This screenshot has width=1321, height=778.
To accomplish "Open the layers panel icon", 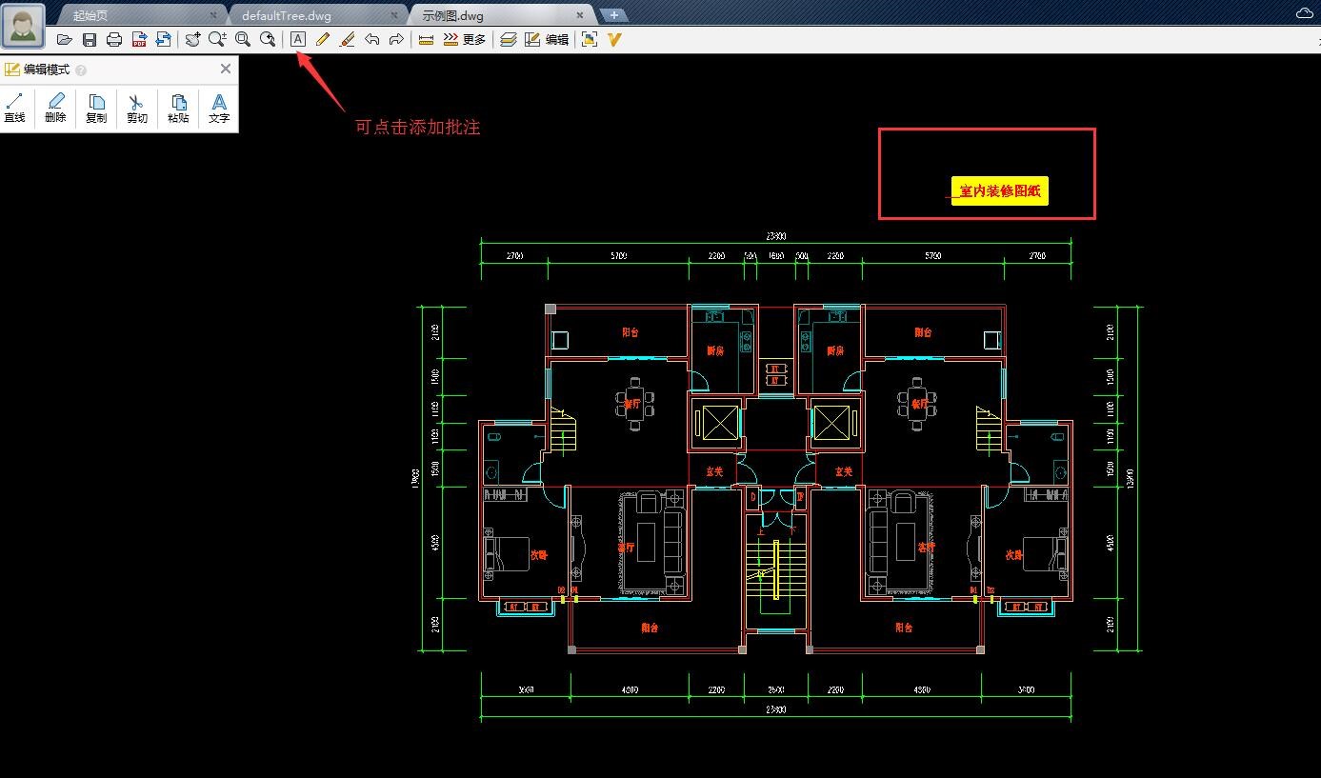I will point(508,39).
